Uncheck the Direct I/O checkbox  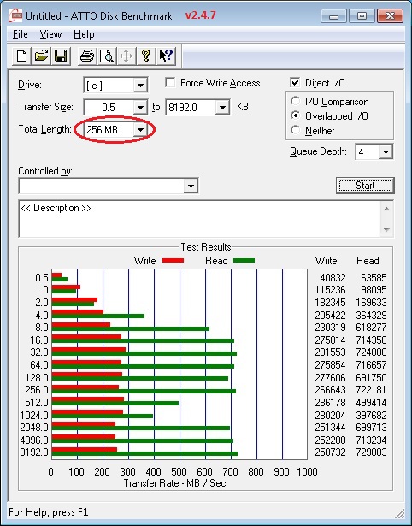295,82
